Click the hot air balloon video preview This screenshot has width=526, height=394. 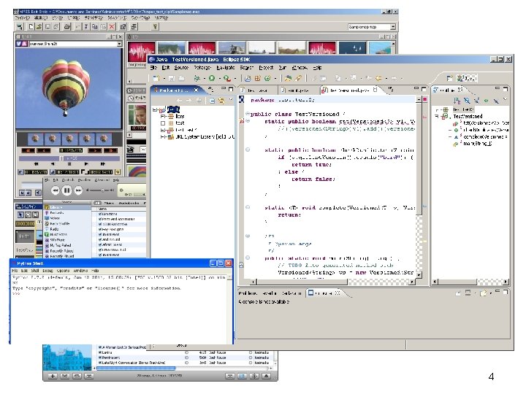pyautogui.click(x=67, y=86)
